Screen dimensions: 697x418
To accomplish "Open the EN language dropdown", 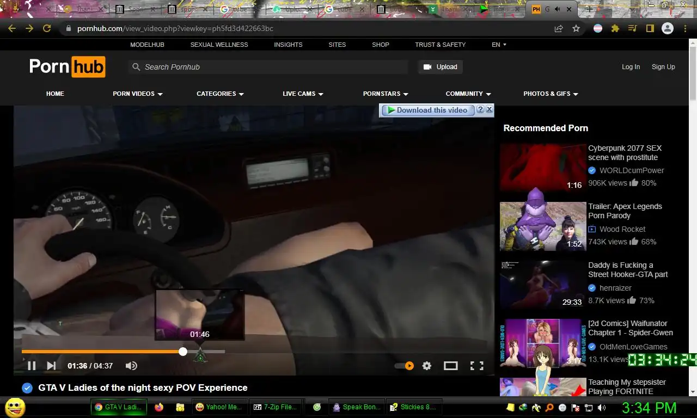I will tap(499, 45).
